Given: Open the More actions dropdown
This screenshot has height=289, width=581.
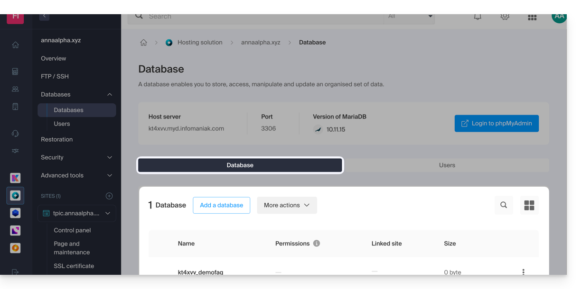Looking at the screenshot, I should [x=287, y=205].
